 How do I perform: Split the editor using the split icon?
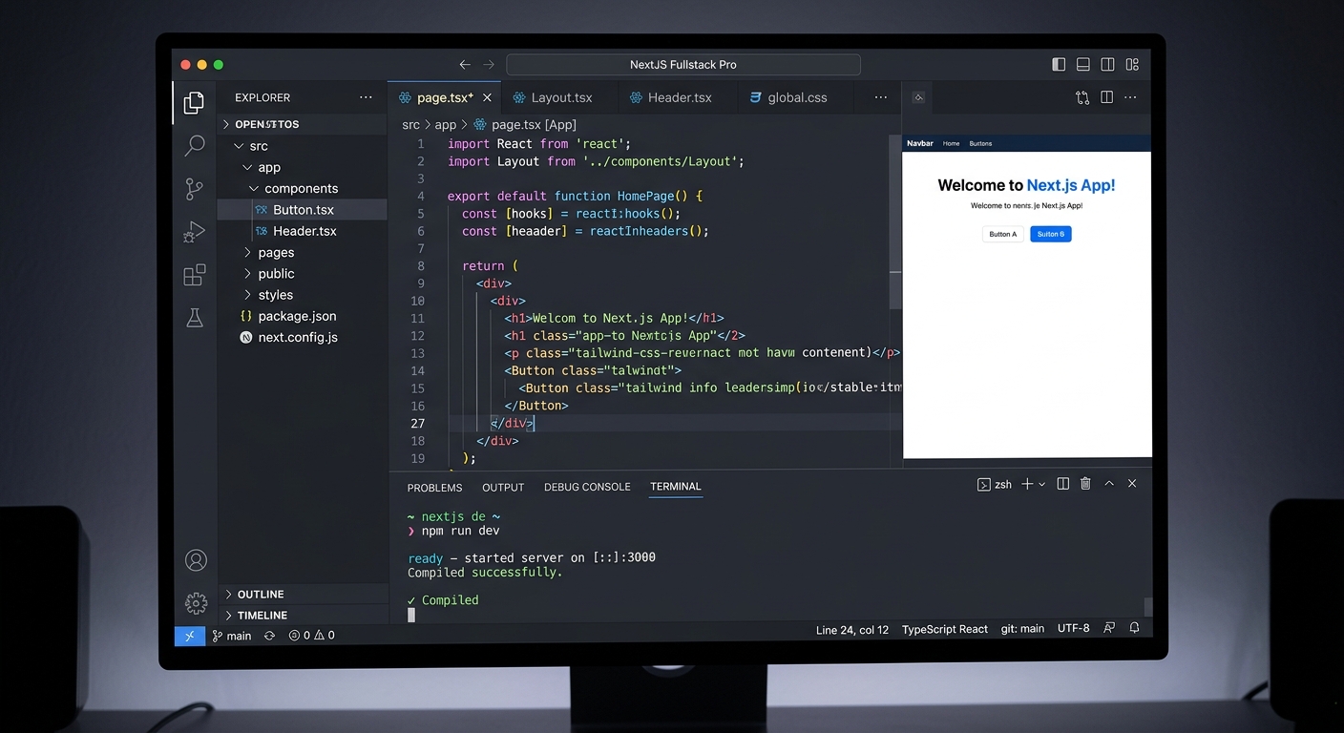click(1107, 96)
